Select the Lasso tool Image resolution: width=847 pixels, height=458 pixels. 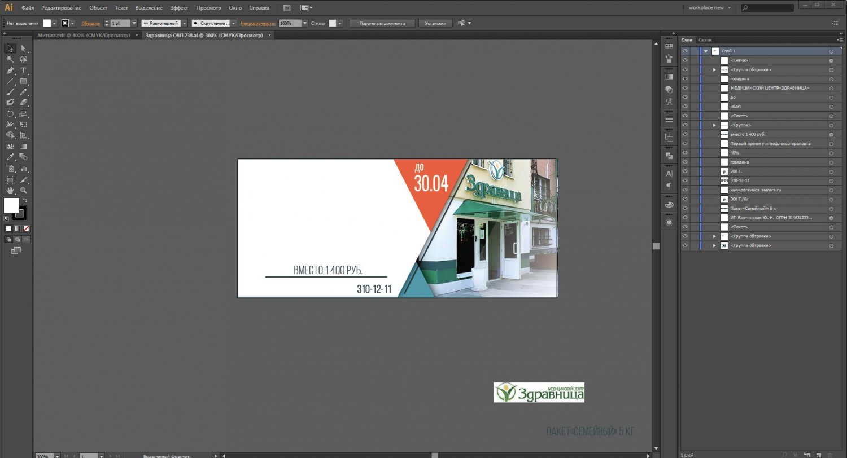click(x=24, y=59)
